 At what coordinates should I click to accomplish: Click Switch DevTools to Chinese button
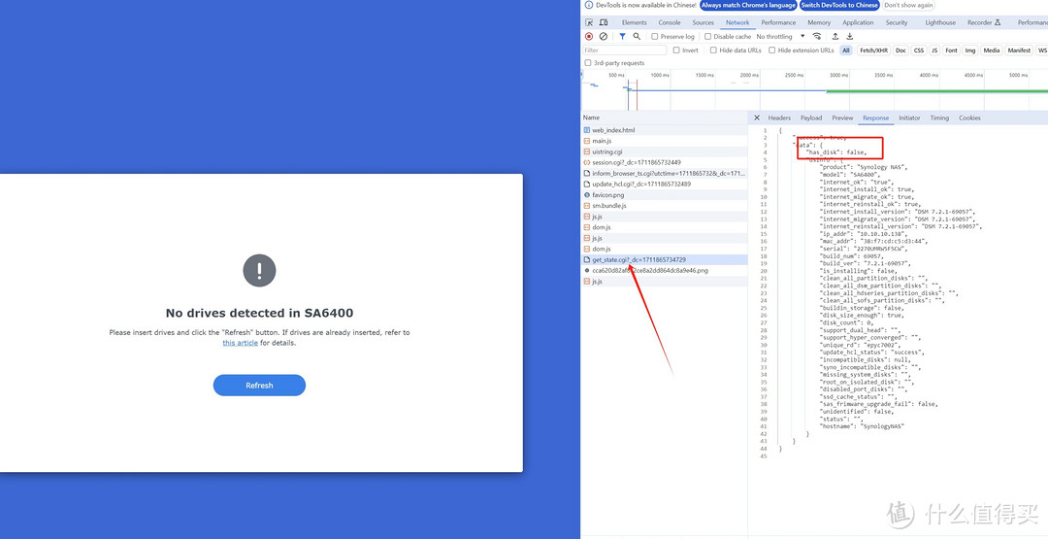coord(839,5)
